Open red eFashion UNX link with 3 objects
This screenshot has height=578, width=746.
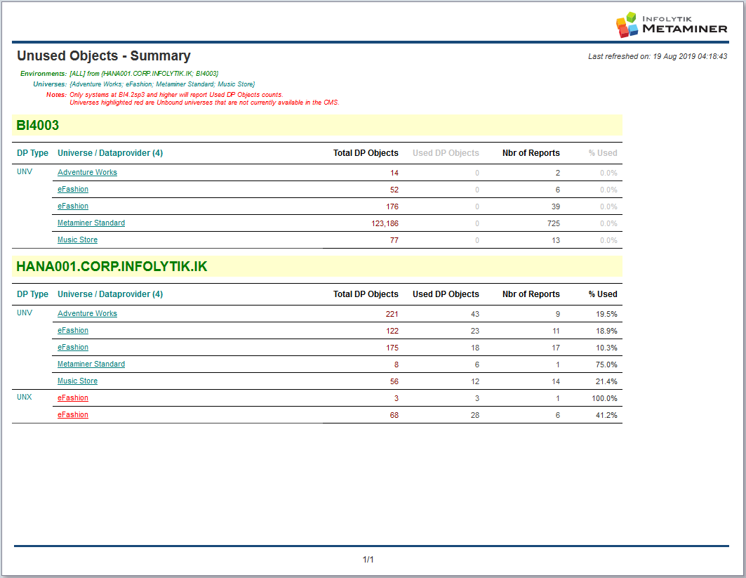[73, 398]
